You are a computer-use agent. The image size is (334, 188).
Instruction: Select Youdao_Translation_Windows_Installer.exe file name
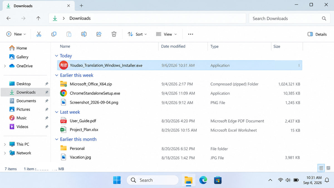click(x=106, y=65)
